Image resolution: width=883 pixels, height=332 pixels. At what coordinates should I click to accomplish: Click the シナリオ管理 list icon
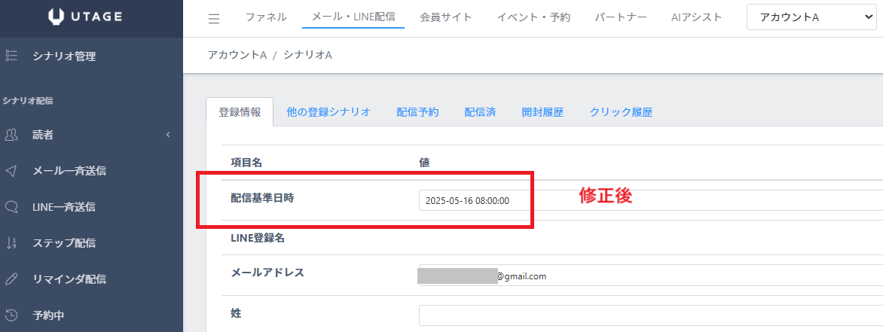pyautogui.click(x=11, y=56)
